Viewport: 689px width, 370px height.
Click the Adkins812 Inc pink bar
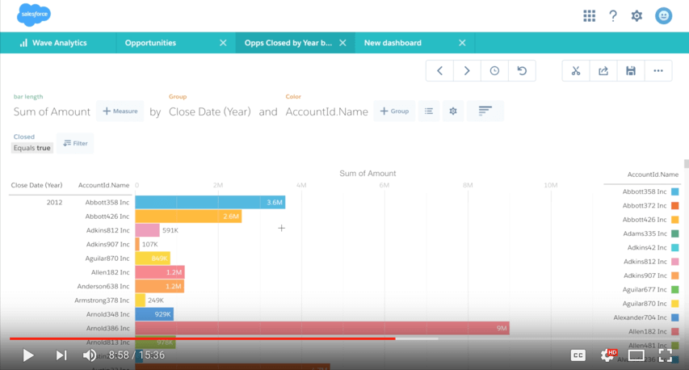[x=147, y=230]
